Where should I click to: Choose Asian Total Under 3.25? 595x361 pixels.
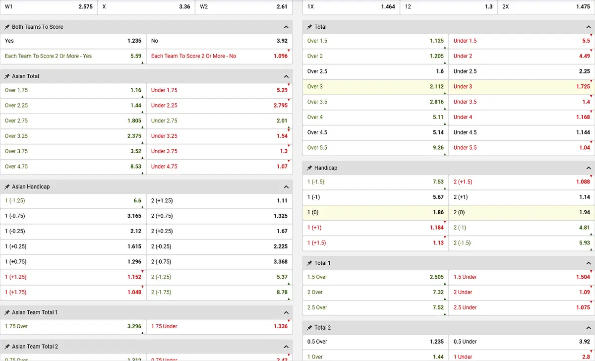(x=220, y=136)
